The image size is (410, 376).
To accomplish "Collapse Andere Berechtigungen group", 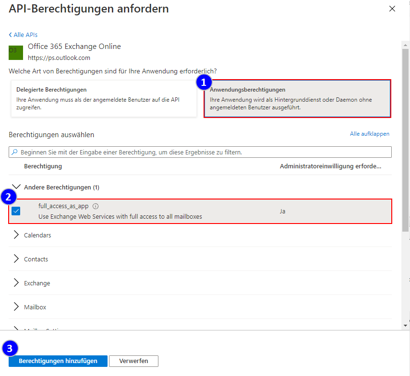I will pos(16,187).
